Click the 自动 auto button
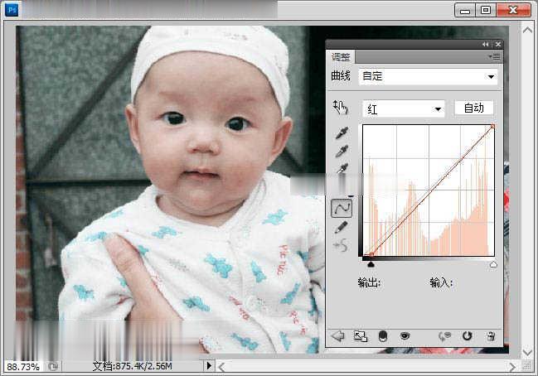 tap(474, 108)
